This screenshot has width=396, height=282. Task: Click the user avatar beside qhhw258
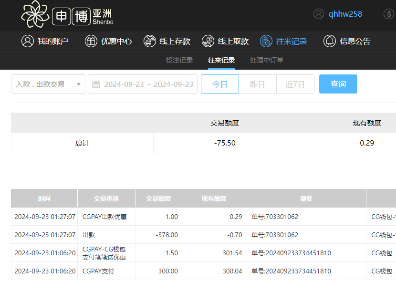click(319, 14)
